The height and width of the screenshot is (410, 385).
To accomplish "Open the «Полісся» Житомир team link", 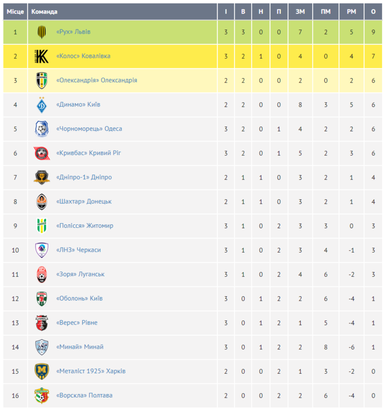I will coord(84,226).
